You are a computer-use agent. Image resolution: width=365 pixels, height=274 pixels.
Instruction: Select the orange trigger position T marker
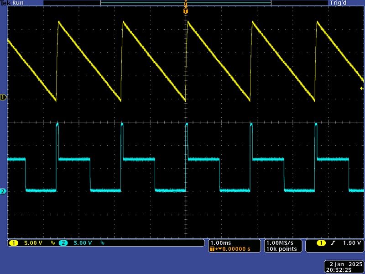pos(185,11)
